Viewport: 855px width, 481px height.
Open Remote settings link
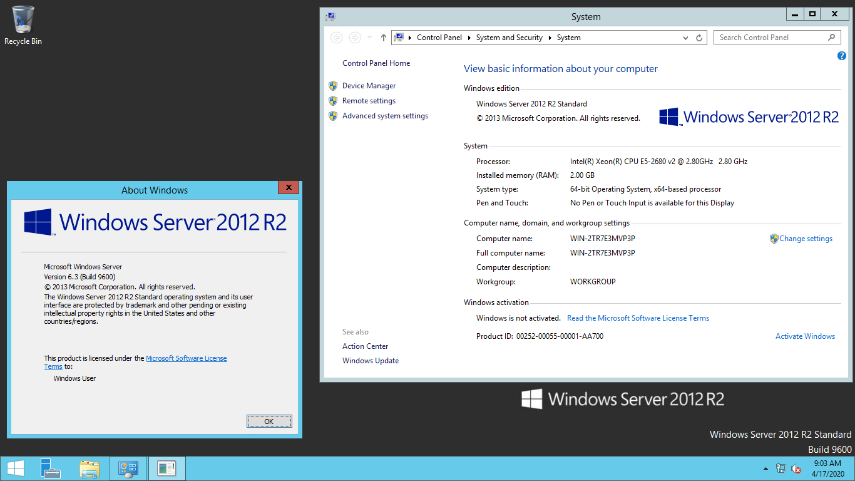[369, 101]
